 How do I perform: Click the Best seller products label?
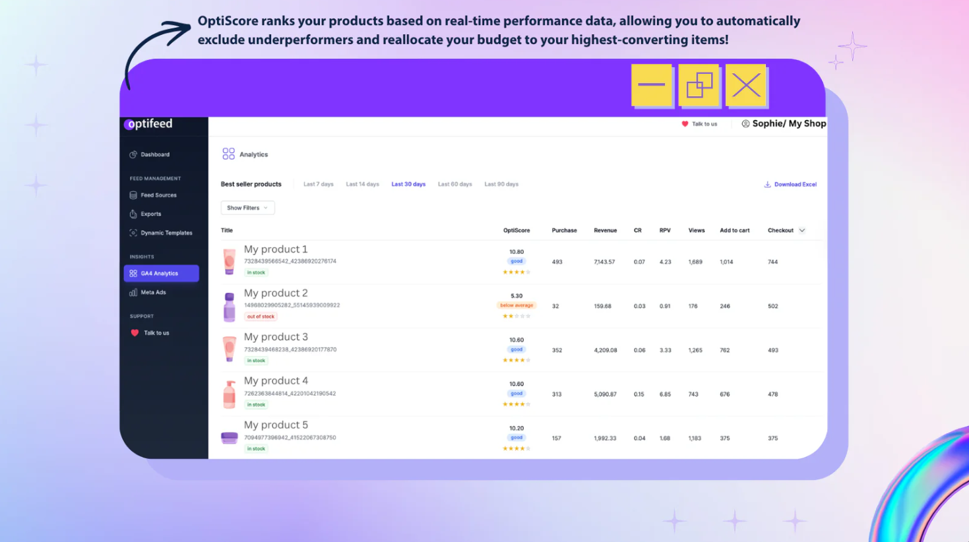pyautogui.click(x=251, y=185)
